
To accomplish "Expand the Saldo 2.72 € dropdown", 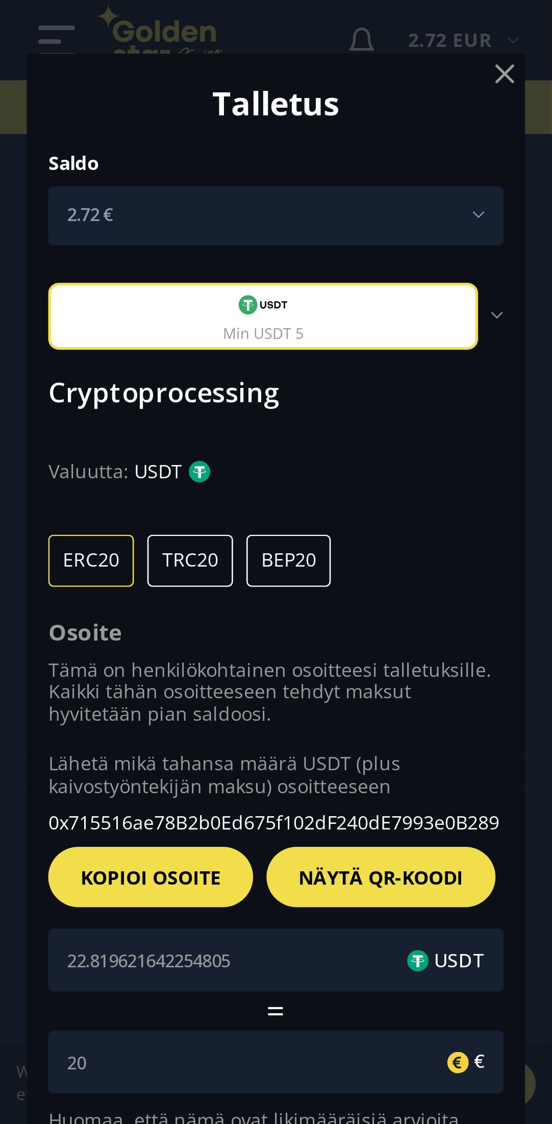I will pos(275,215).
